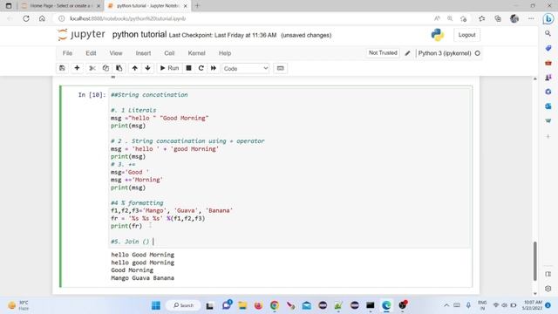Screen dimensions: 558x314
Task: Click the In [10] cell prompt
Action: 92,95
